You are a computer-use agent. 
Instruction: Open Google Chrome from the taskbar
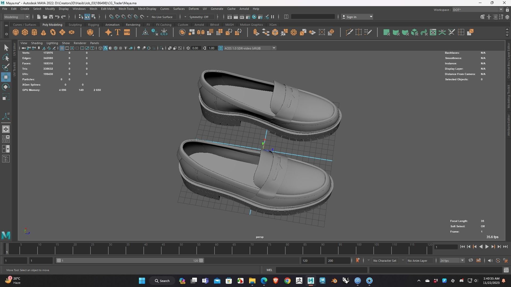click(x=287, y=281)
